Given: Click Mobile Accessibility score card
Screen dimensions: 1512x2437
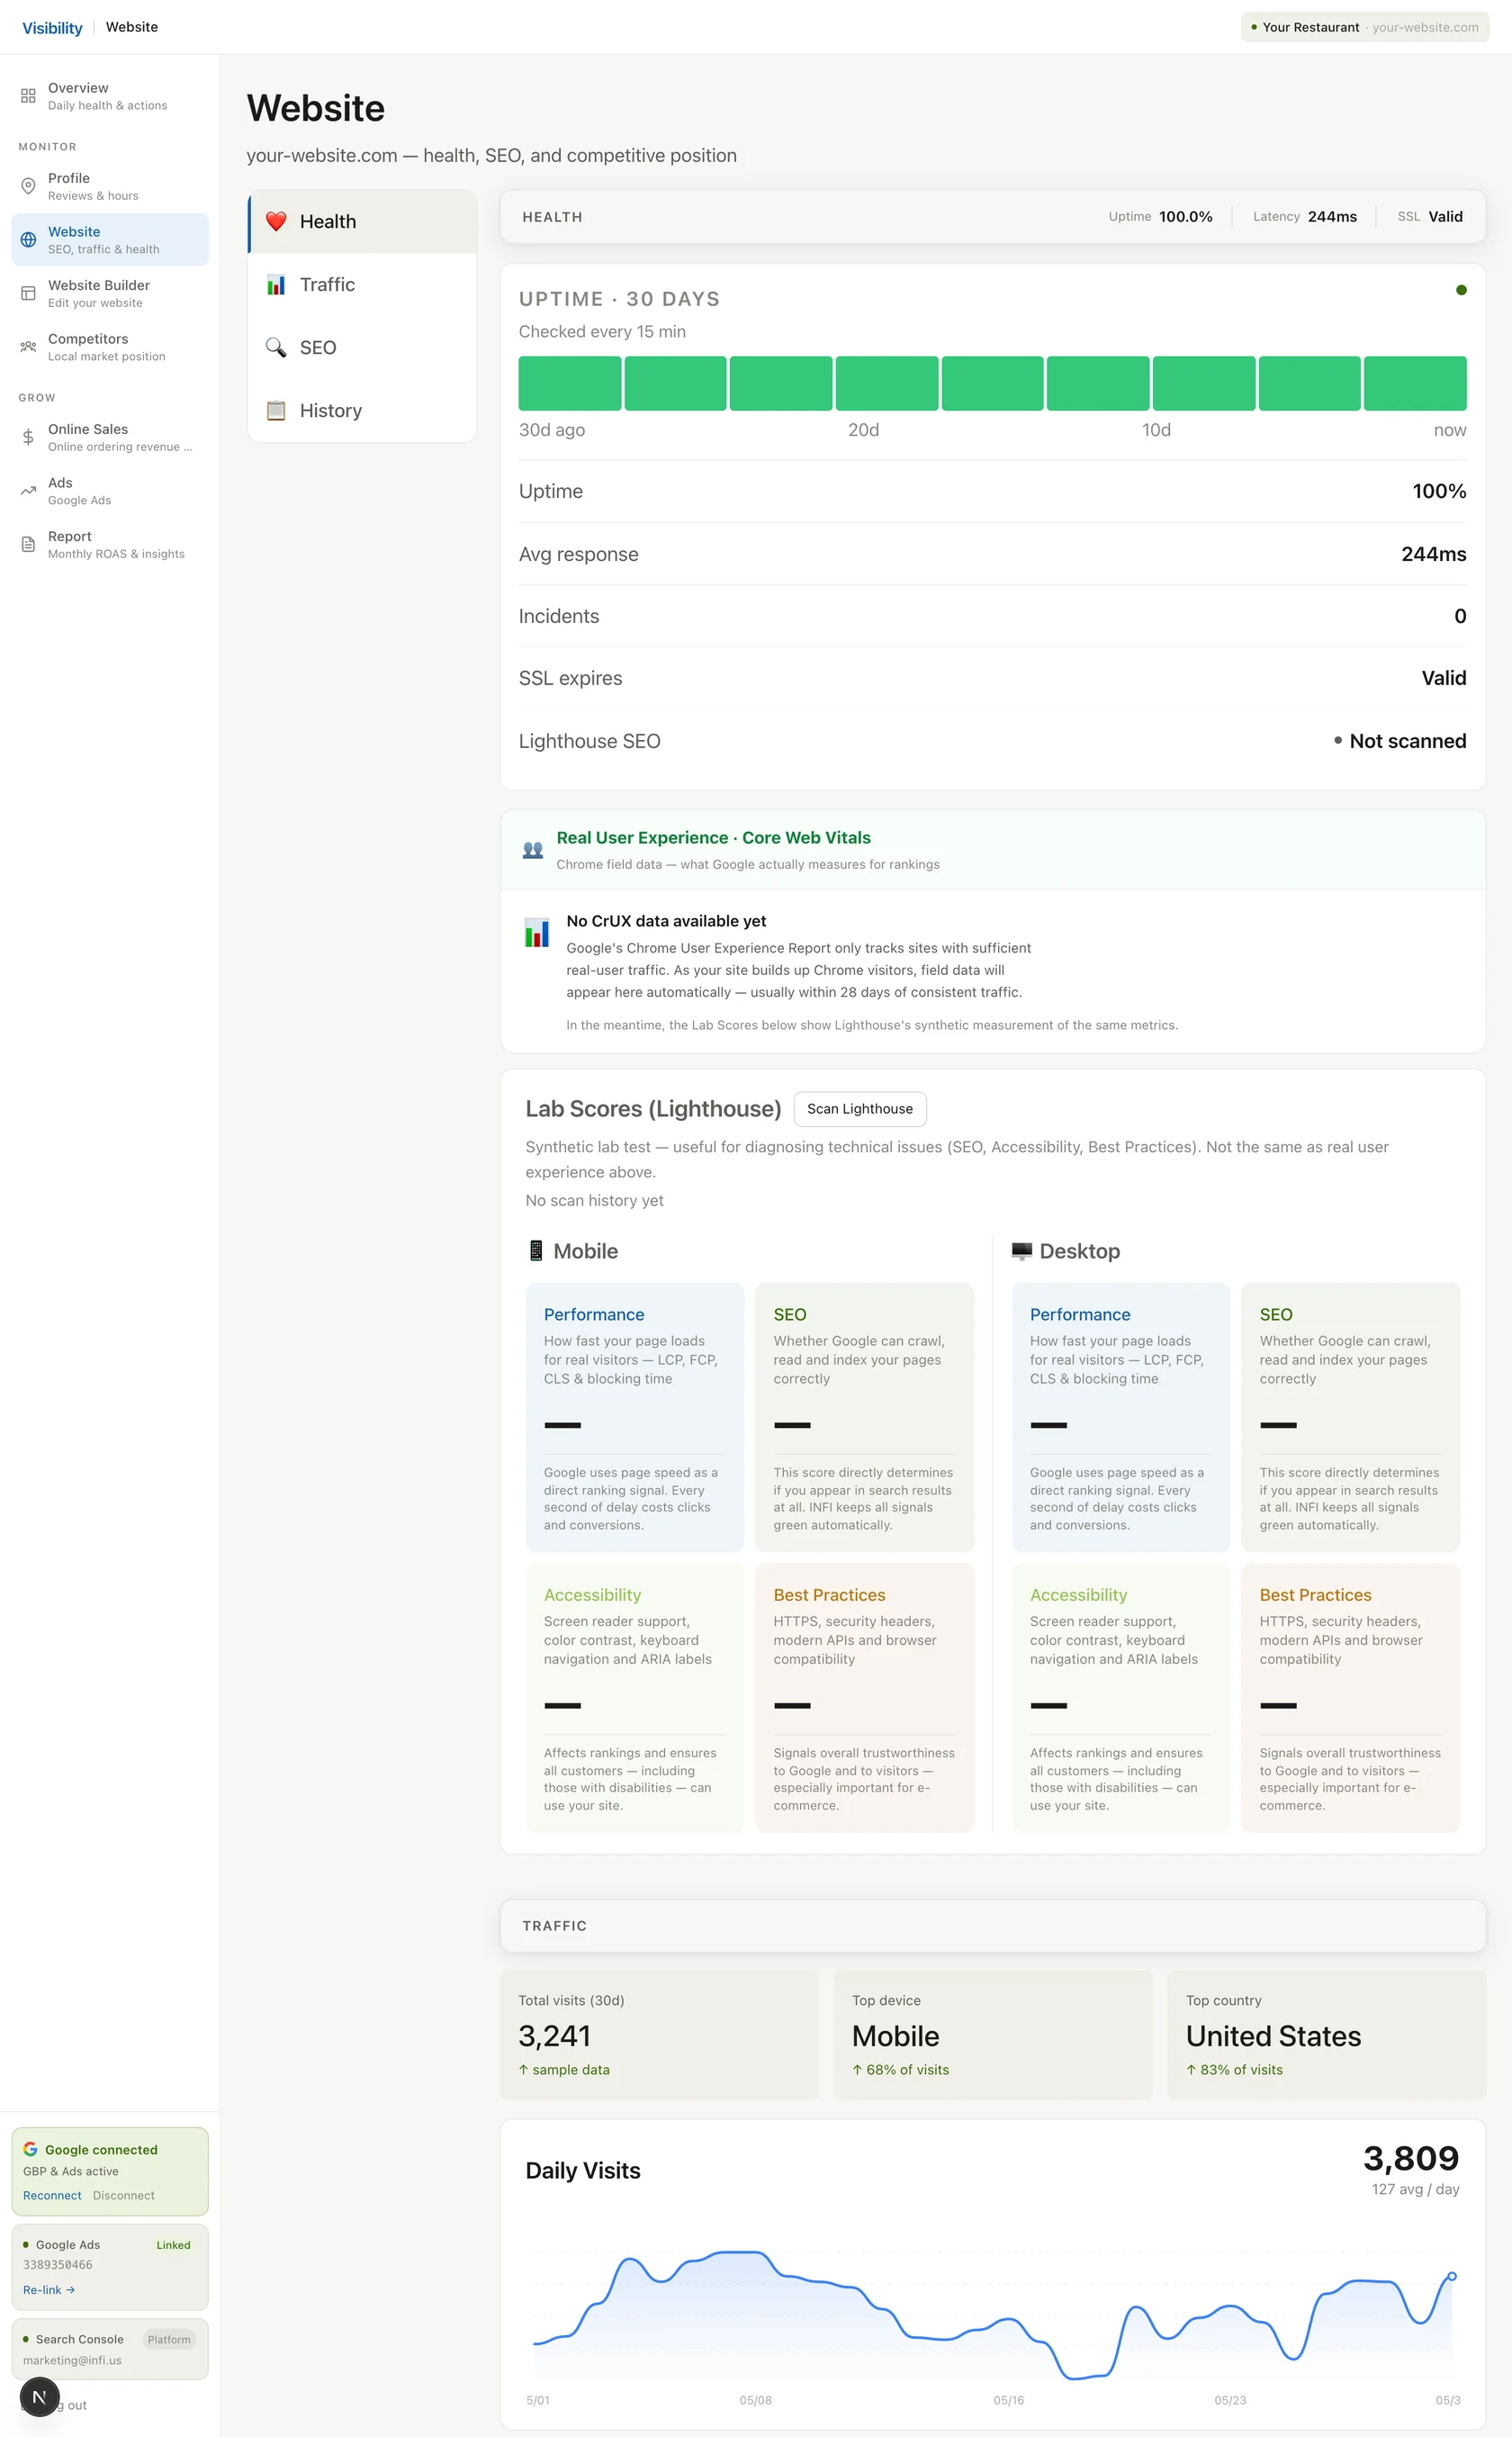Looking at the screenshot, I should click(635, 1698).
